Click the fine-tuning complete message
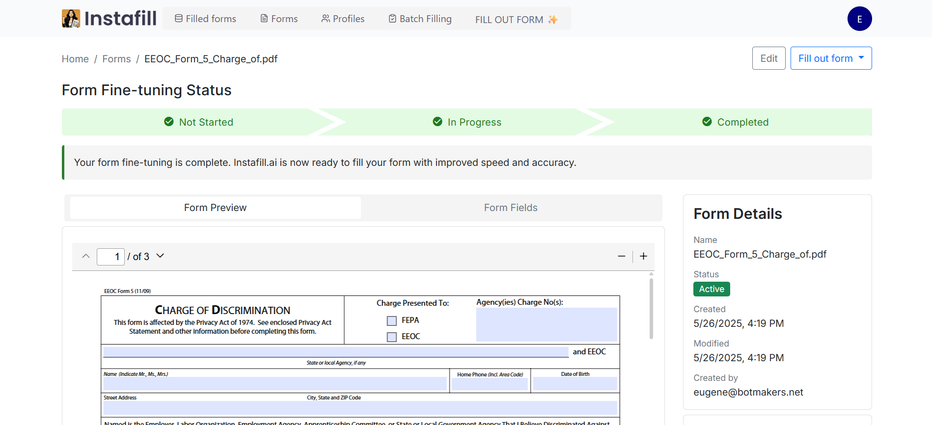This screenshot has width=932, height=425. 325,162
